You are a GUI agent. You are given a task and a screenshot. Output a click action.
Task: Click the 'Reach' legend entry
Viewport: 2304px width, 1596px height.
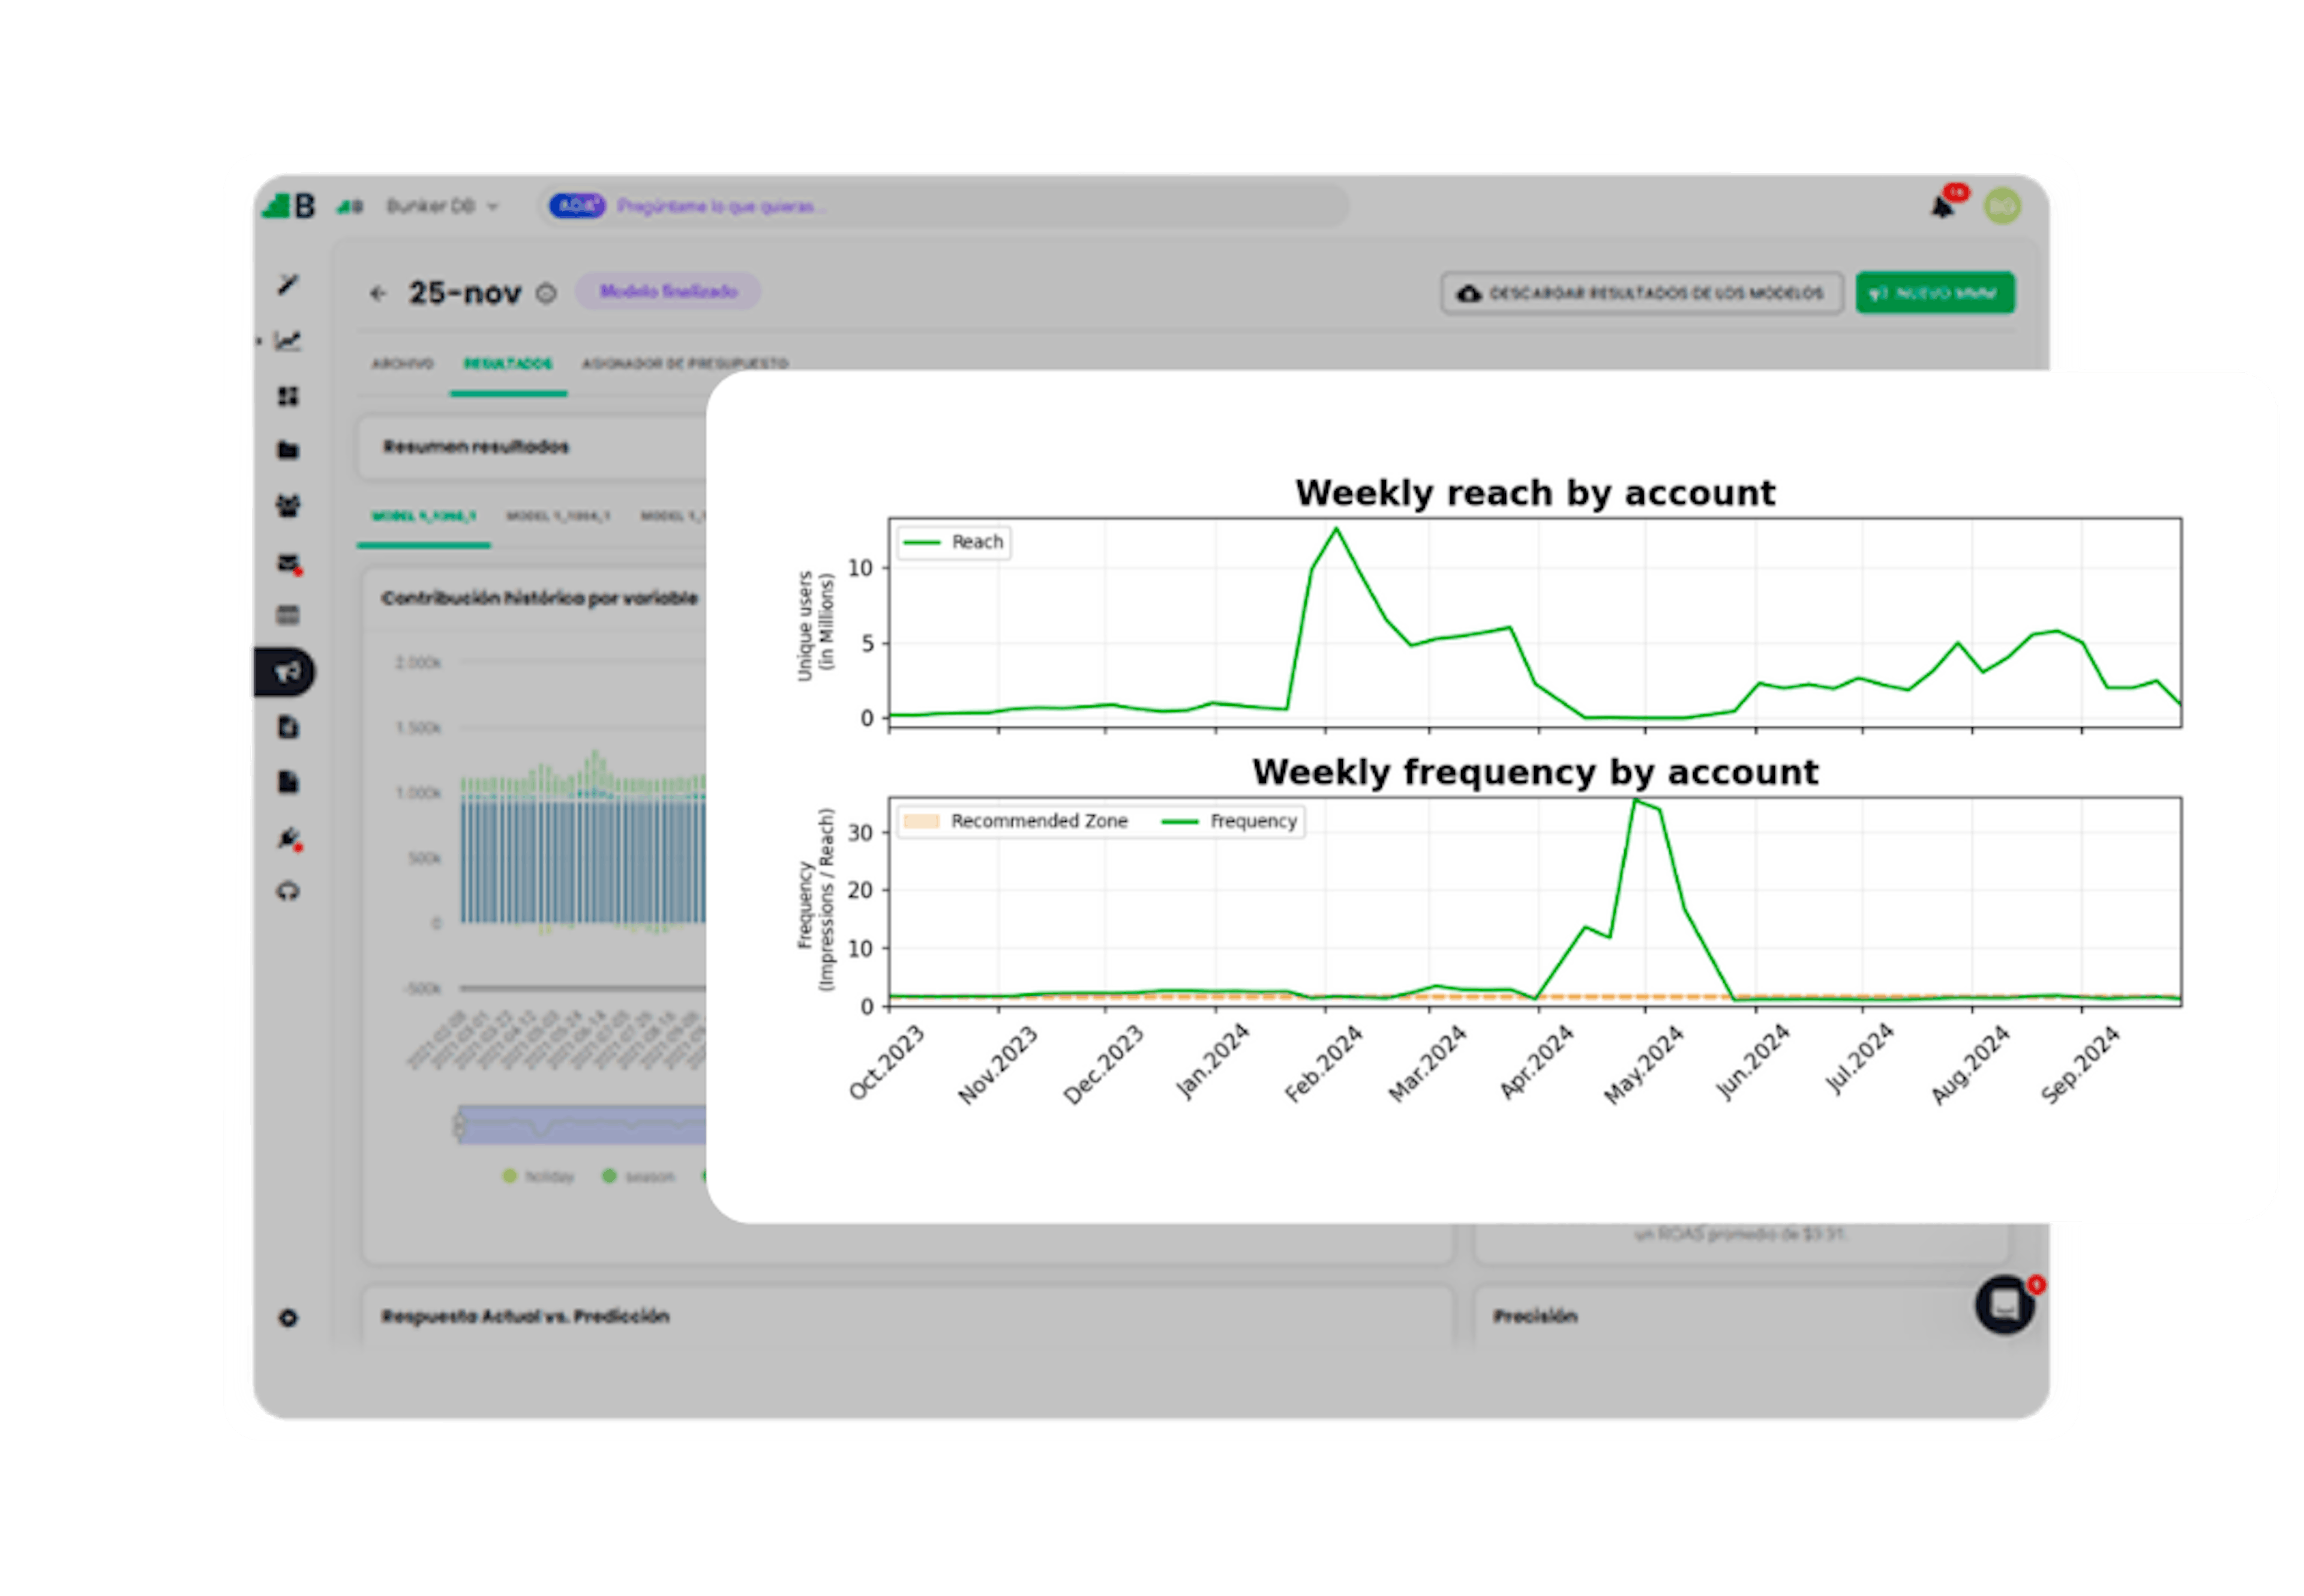pos(955,542)
